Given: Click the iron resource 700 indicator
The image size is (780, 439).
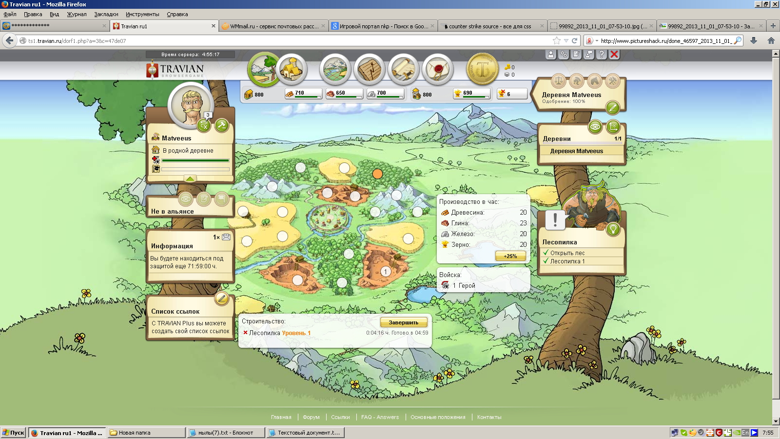Looking at the screenshot, I should [385, 93].
